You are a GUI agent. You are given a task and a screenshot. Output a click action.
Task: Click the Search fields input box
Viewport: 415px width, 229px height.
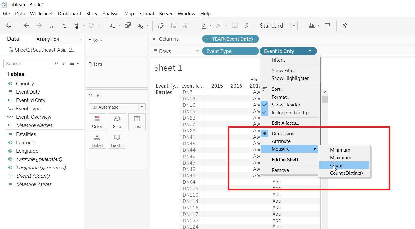[30, 64]
